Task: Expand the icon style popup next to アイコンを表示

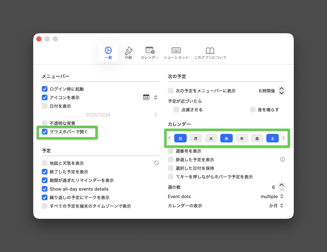Action: tap(156, 97)
